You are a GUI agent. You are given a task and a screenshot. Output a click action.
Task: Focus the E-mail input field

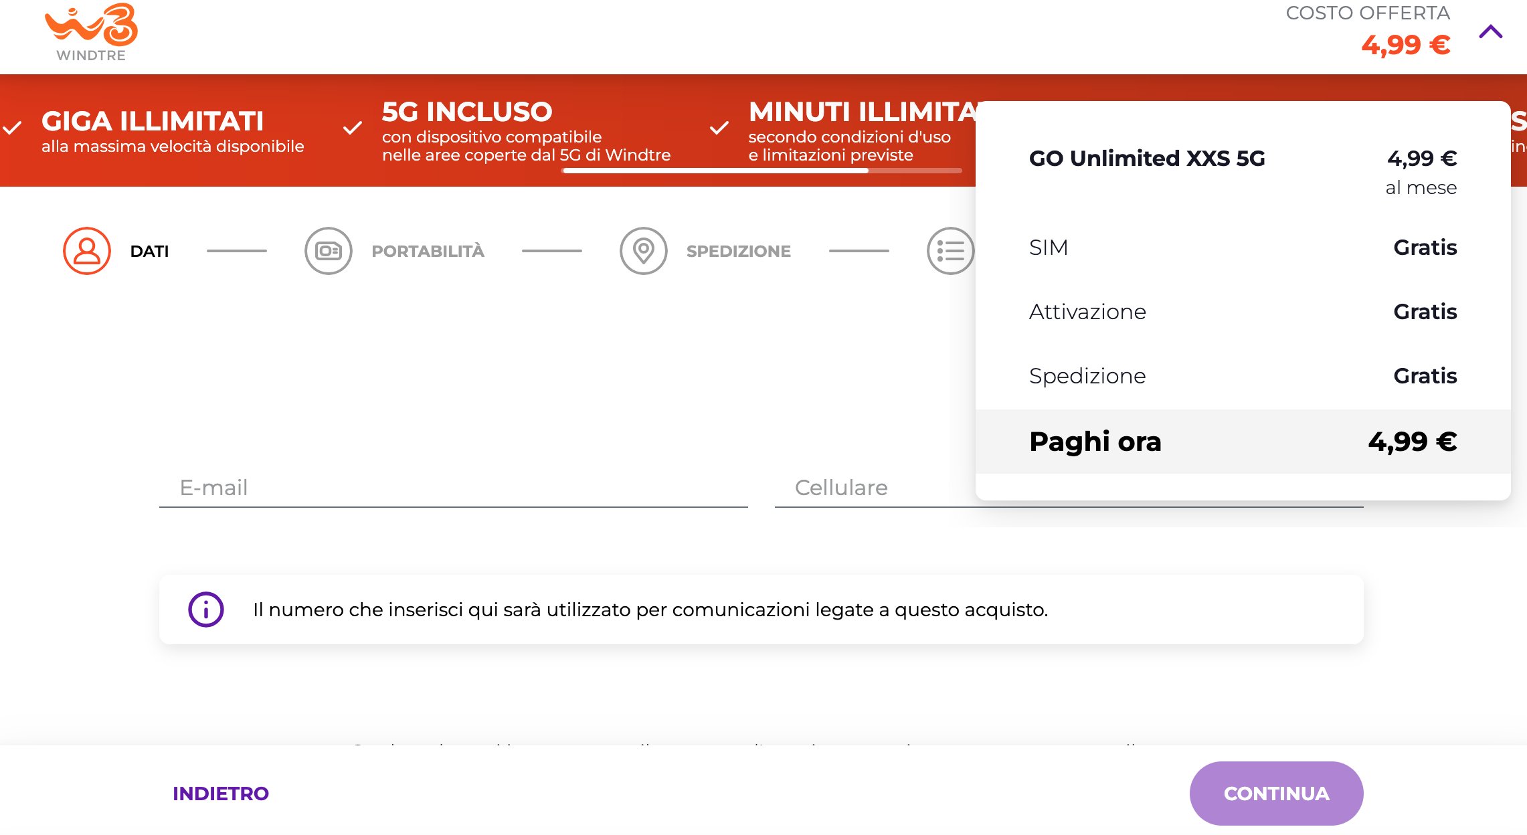pos(453,488)
